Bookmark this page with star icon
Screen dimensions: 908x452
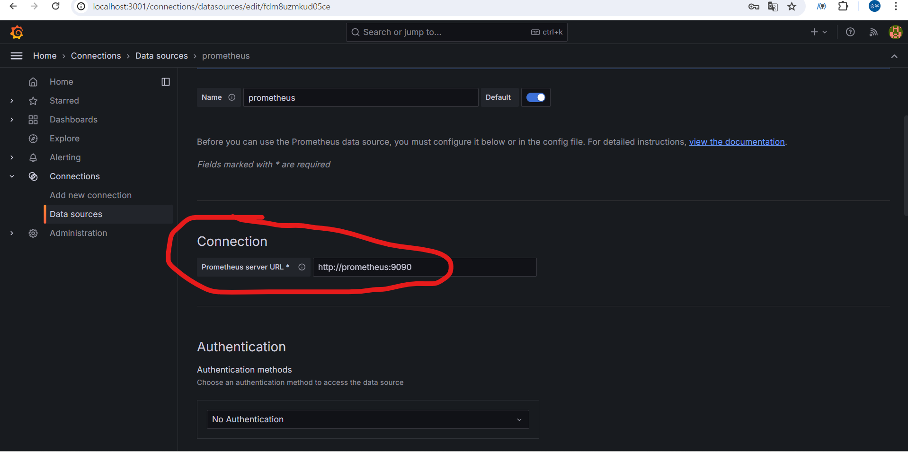pos(792,7)
